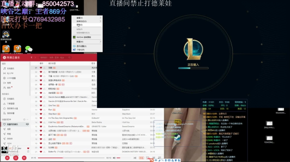
Task: Expand the 新建(W) submenu
Action: 87,42
